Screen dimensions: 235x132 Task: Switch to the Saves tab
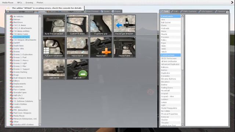[x=105, y=11]
